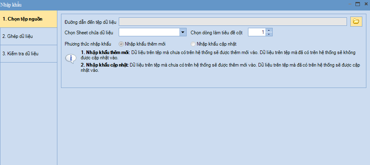This screenshot has width=370, height=165.
Task: Click the '2. Nhập khẩu cập nhật:' bold note text
Action: (105, 65)
